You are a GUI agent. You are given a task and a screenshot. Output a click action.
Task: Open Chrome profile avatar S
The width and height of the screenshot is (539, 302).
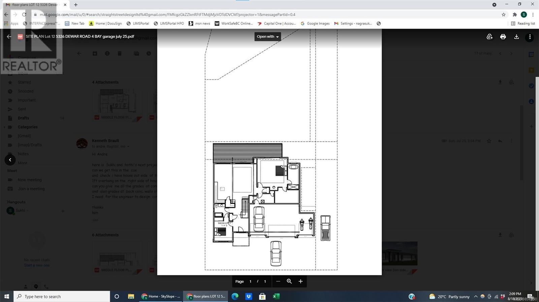[524, 14]
